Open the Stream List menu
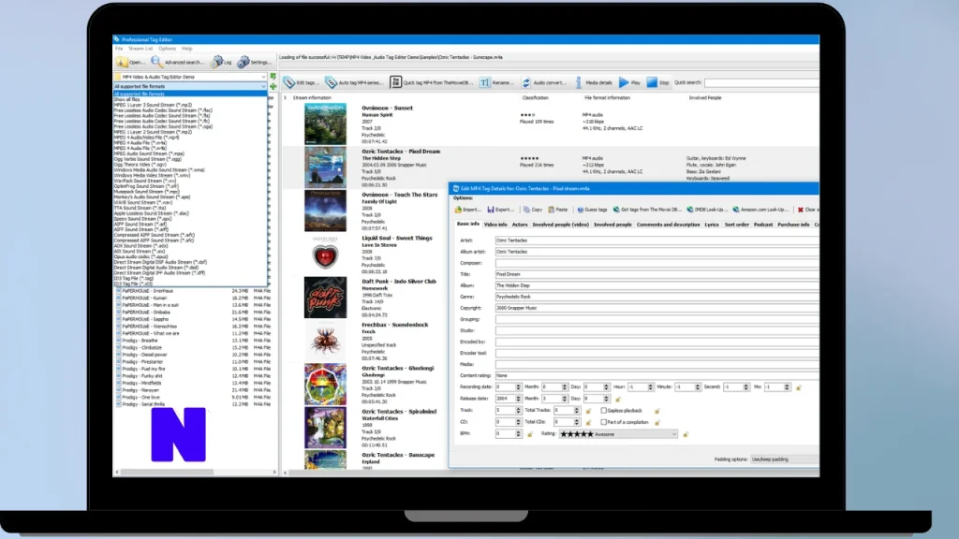The width and height of the screenshot is (959, 539). point(140,49)
